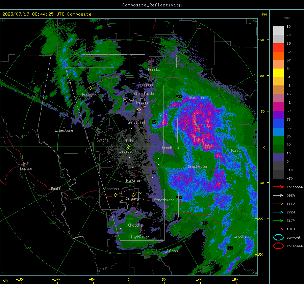Click the Vulcan map label

[x=172, y=251]
